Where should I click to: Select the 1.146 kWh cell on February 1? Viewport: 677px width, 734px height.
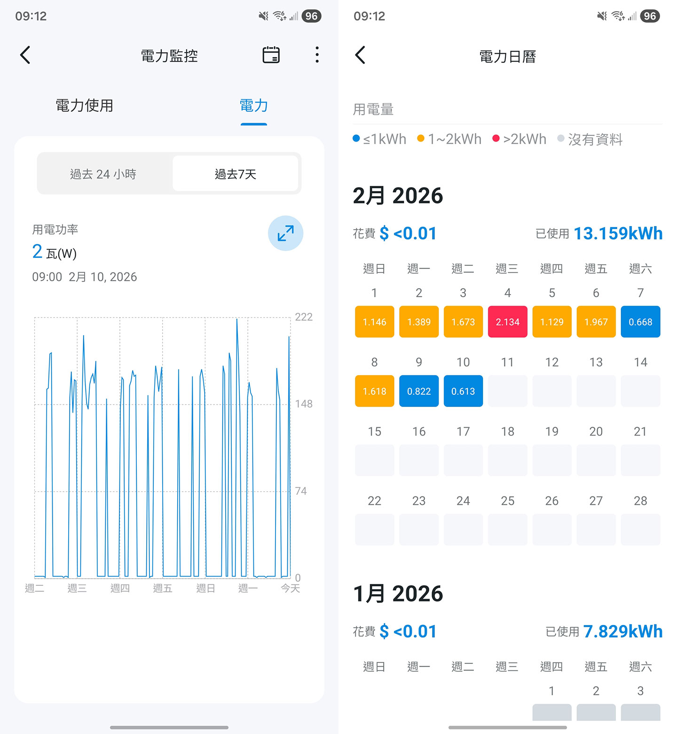pos(374,322)
